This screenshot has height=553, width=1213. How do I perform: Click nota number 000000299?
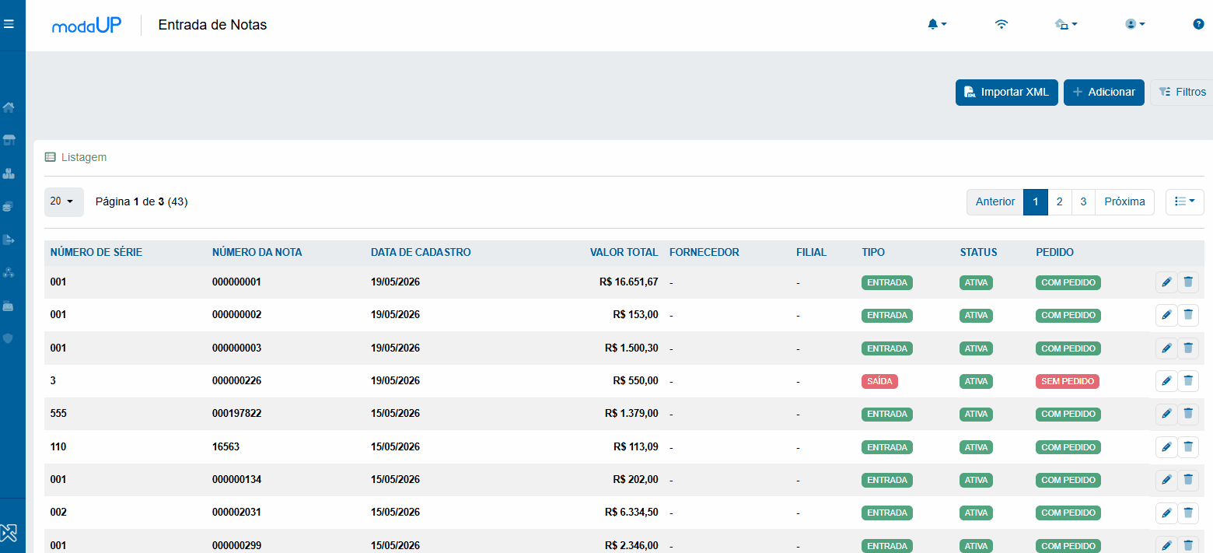click(x=236, y=546)
